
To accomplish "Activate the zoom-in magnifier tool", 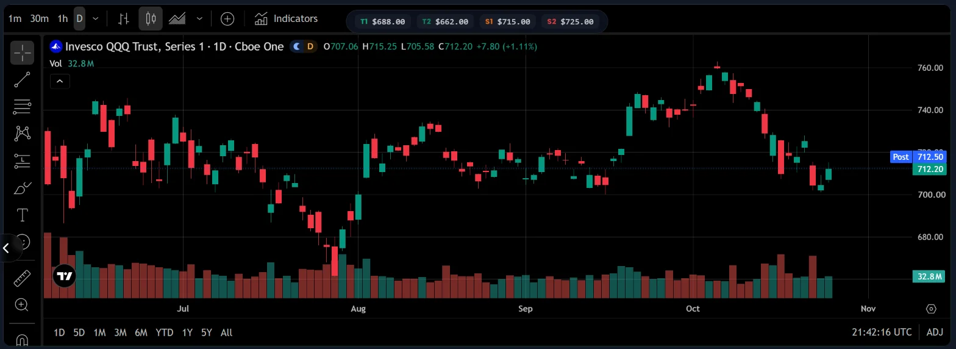I will click(x=22, y=304).
